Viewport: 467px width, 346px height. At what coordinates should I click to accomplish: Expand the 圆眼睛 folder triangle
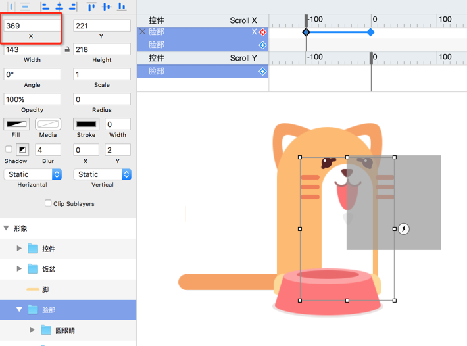(x=32, y=330)
